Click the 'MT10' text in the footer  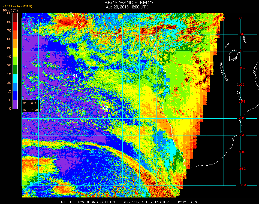tap(66, 202)
